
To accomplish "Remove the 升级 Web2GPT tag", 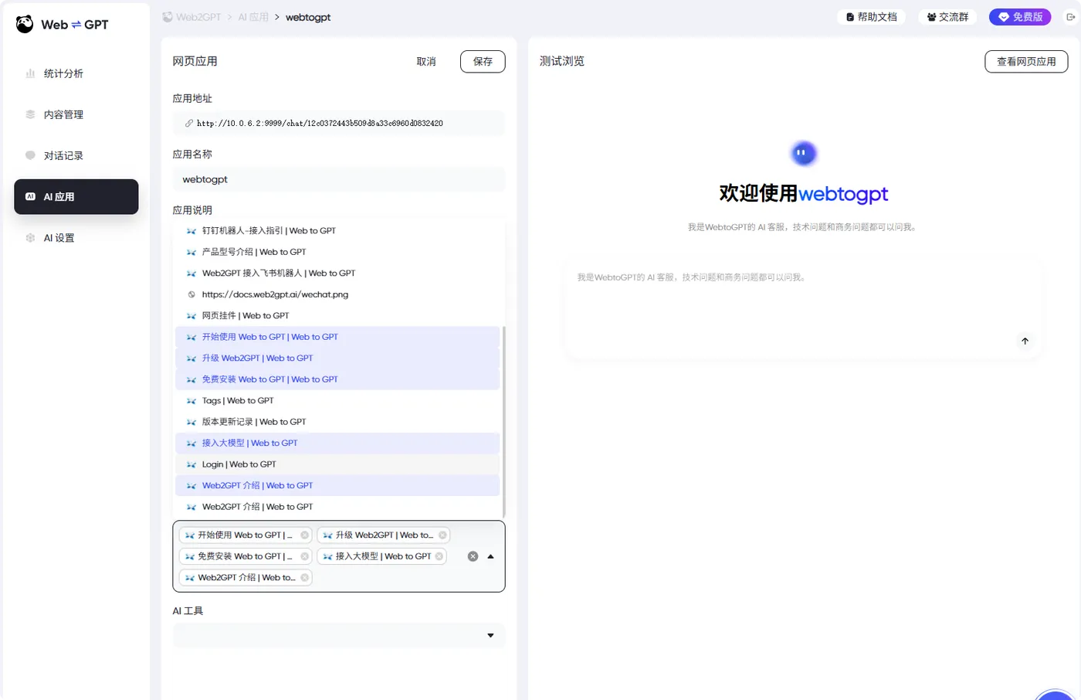I will coord(442,535).
